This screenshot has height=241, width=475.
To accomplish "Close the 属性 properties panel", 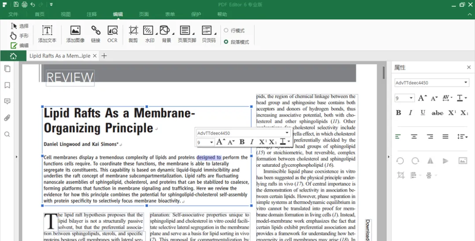I will (469, 68).
